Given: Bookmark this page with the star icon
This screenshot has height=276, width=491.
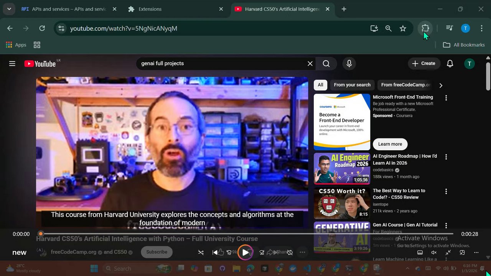Looking at the screenshot, I should (x=403, y=28).
